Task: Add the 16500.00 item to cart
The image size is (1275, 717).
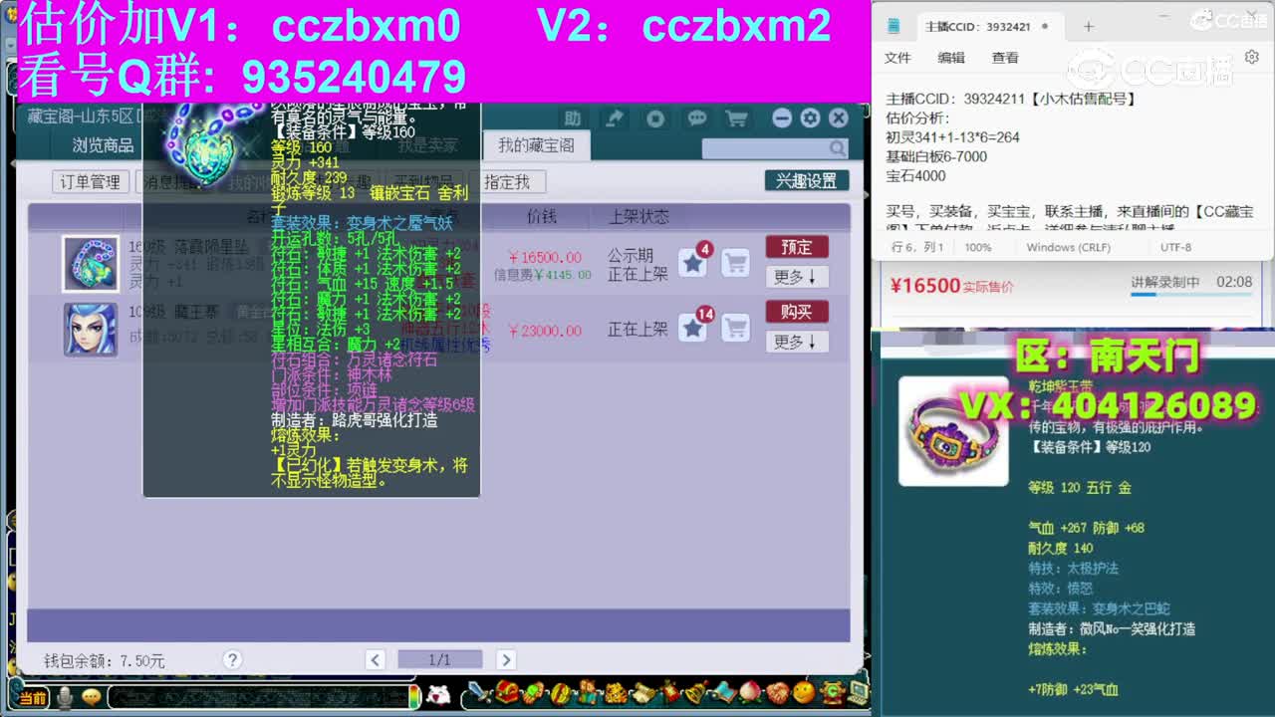Action: [x=735, y=263]
